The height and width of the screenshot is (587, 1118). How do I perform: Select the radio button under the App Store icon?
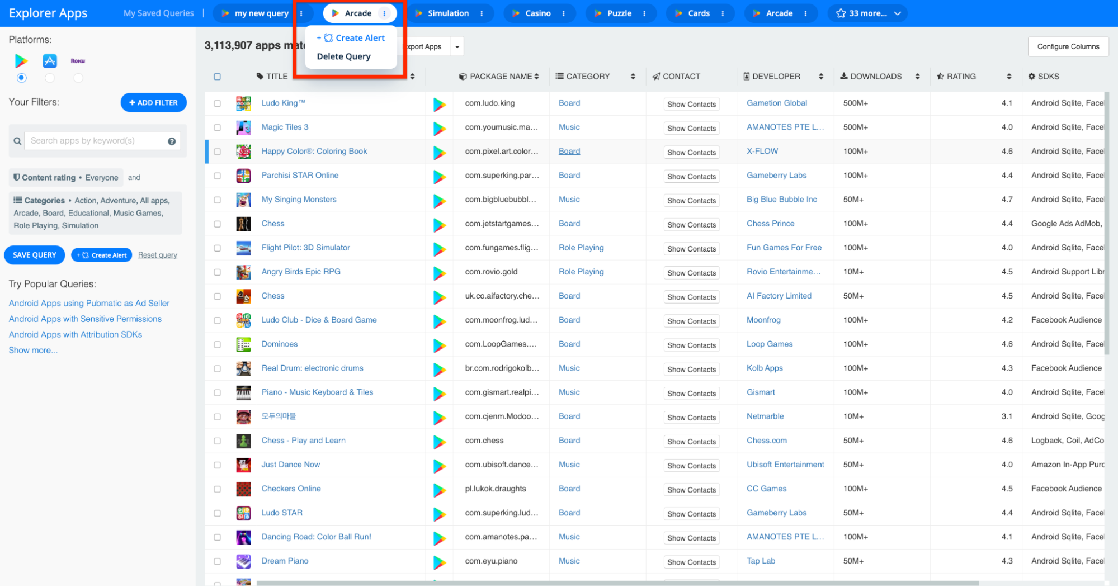click(50, 78)
